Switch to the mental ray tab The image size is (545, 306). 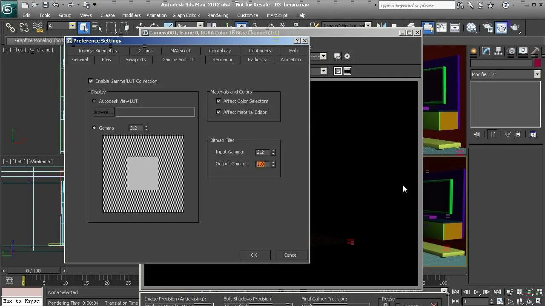click(220, 50)
